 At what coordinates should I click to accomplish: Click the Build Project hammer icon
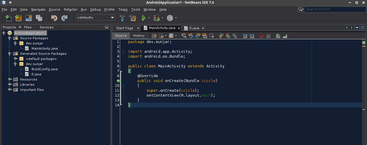coord(122,18)
